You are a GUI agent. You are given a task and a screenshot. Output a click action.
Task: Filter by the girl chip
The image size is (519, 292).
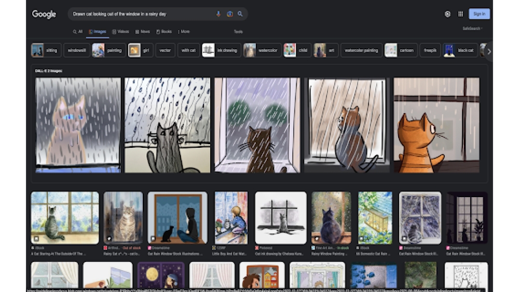(140, 50)
